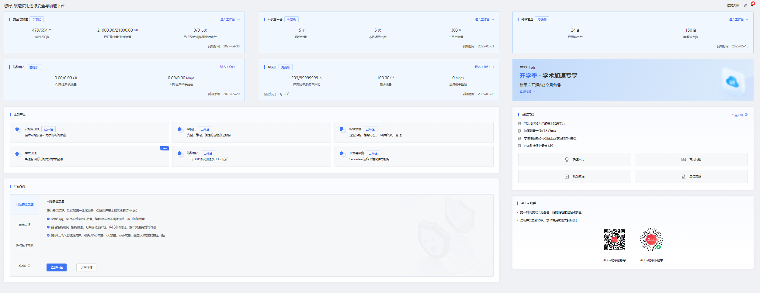Enter the workbench for 安全与加速

230,19
